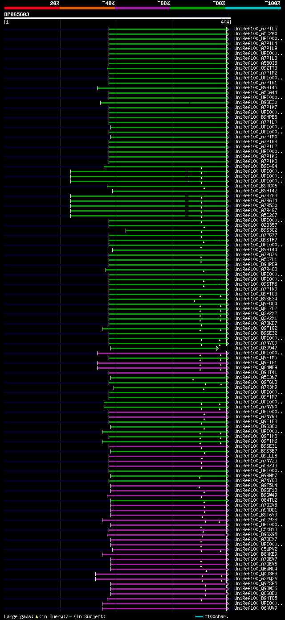The height and width of the screenshot is (620, 285).
Task: Open the UniRef100_A5BQI5 hit
Action: pos(256,63)
